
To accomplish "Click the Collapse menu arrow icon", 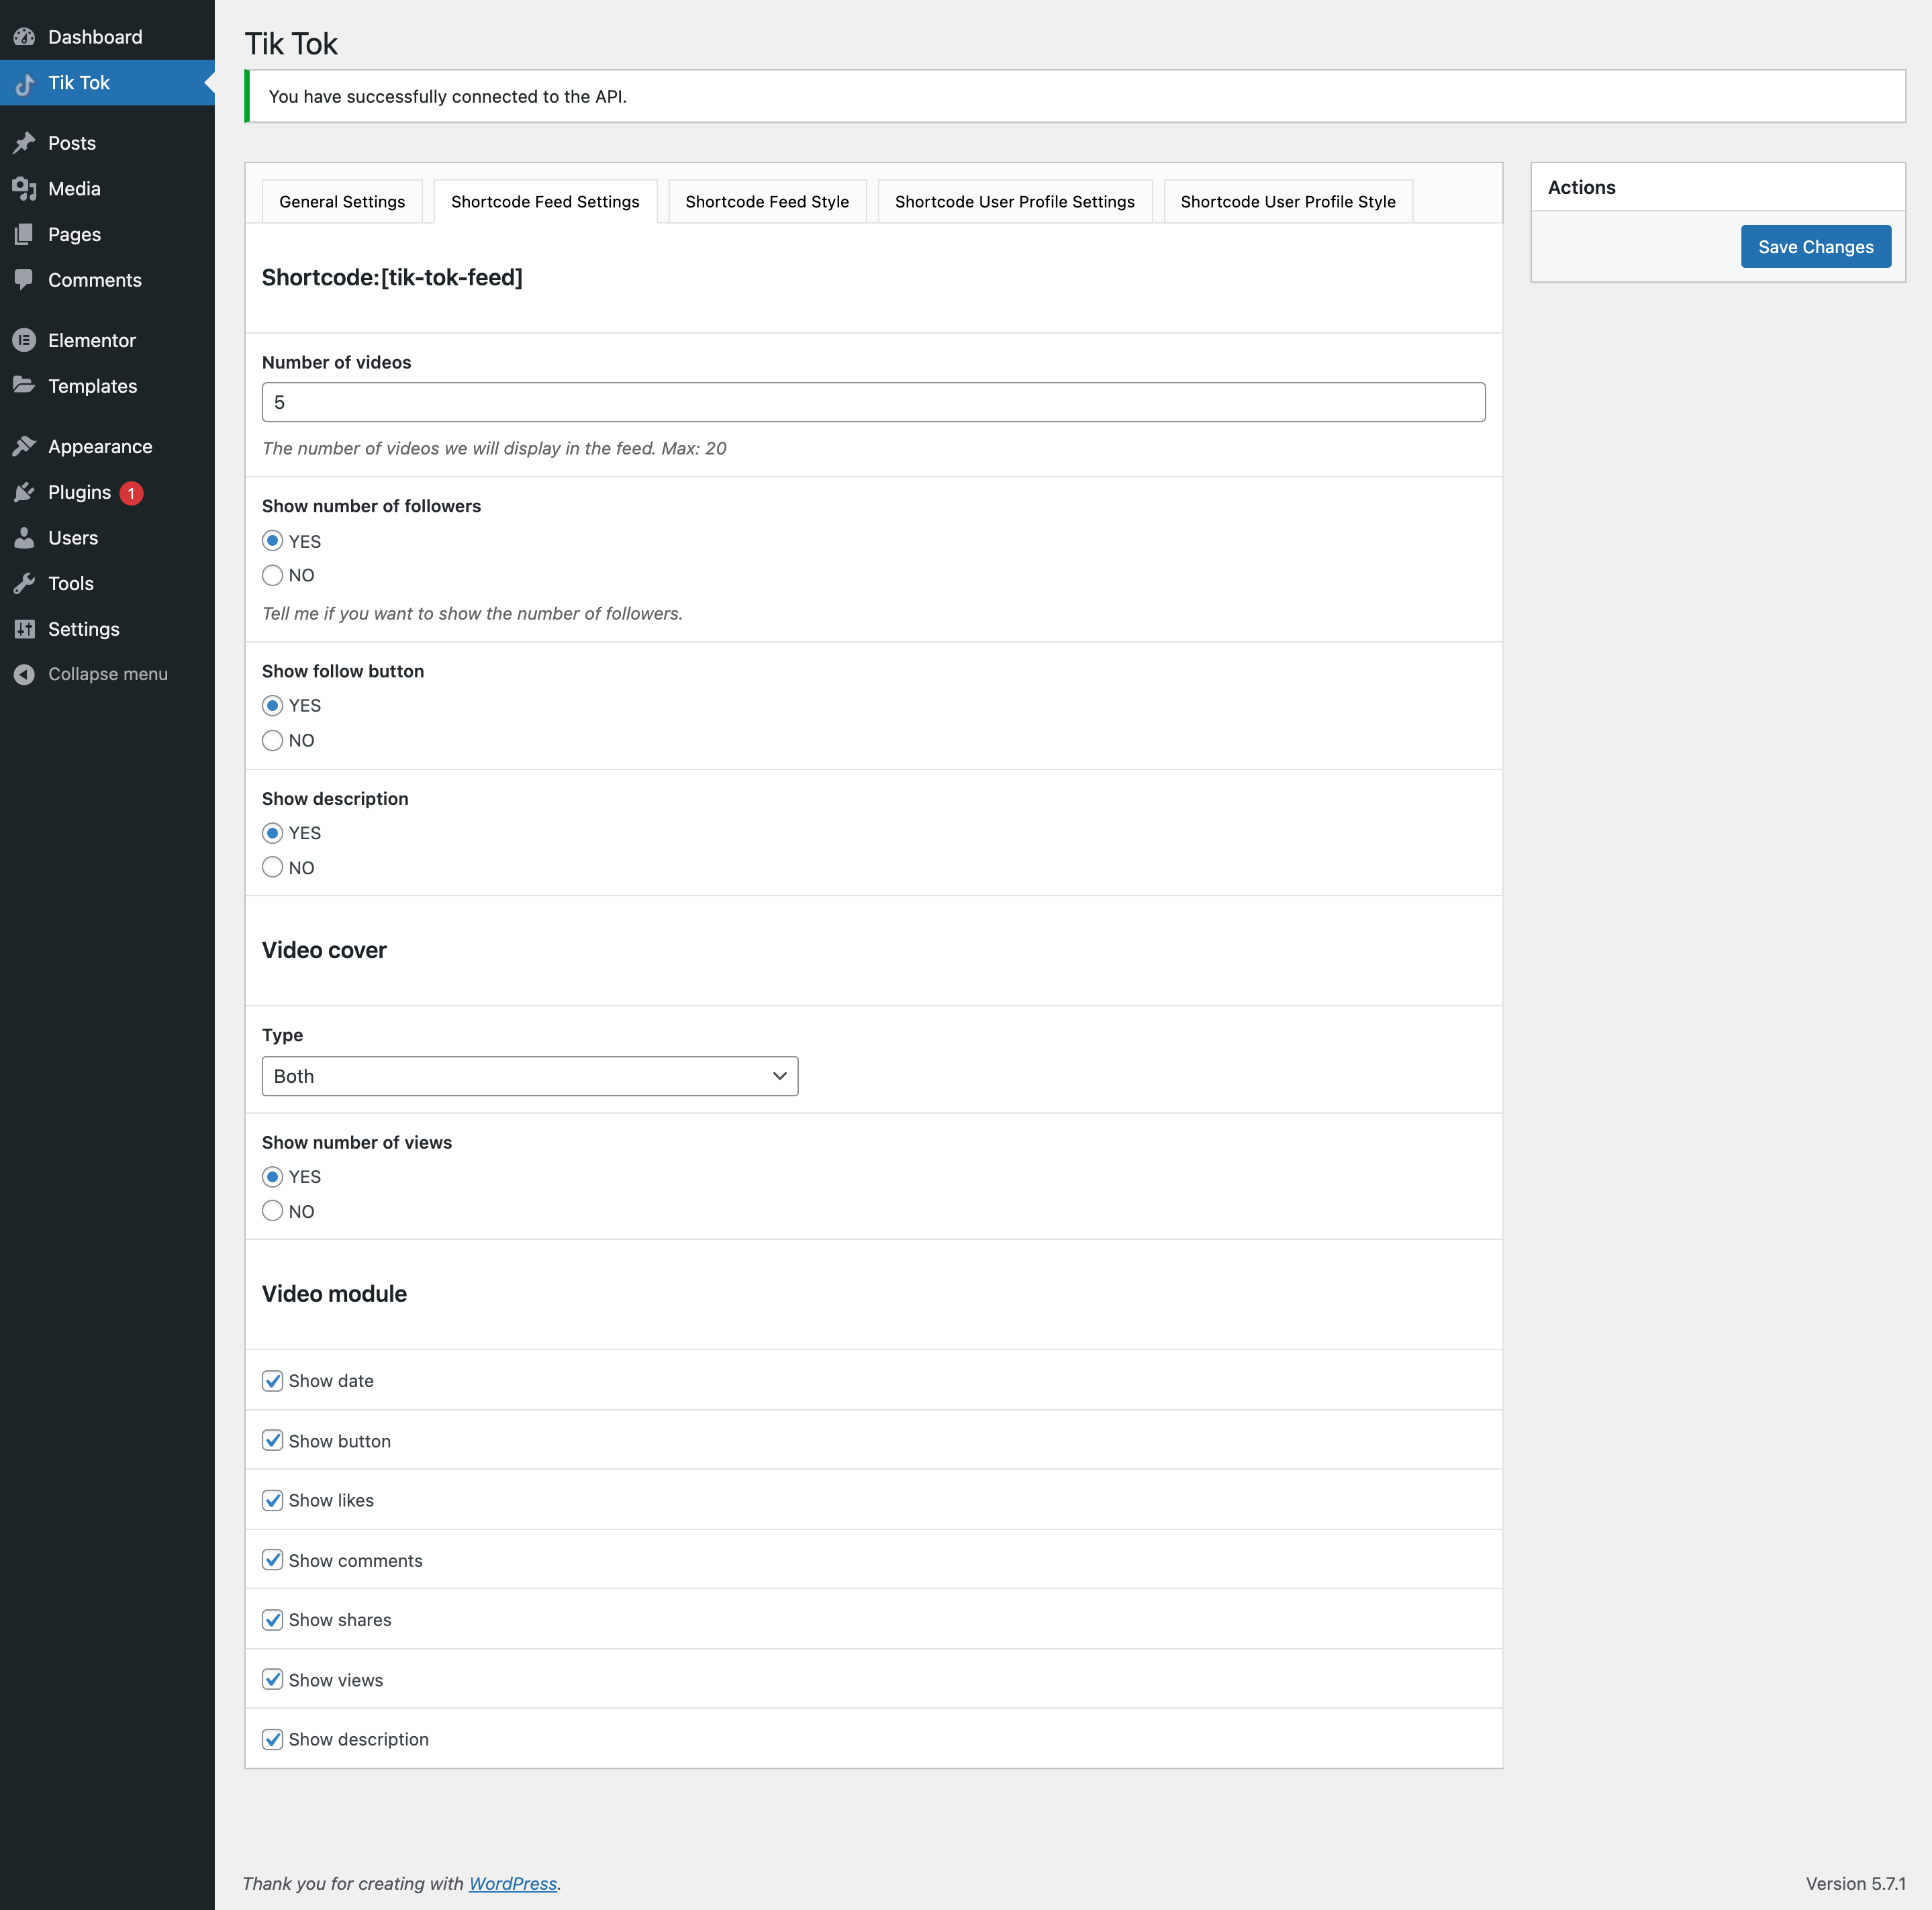I will (25, 674).
